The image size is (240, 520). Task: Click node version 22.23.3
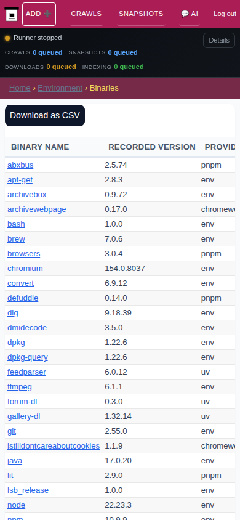pos(118,505)
